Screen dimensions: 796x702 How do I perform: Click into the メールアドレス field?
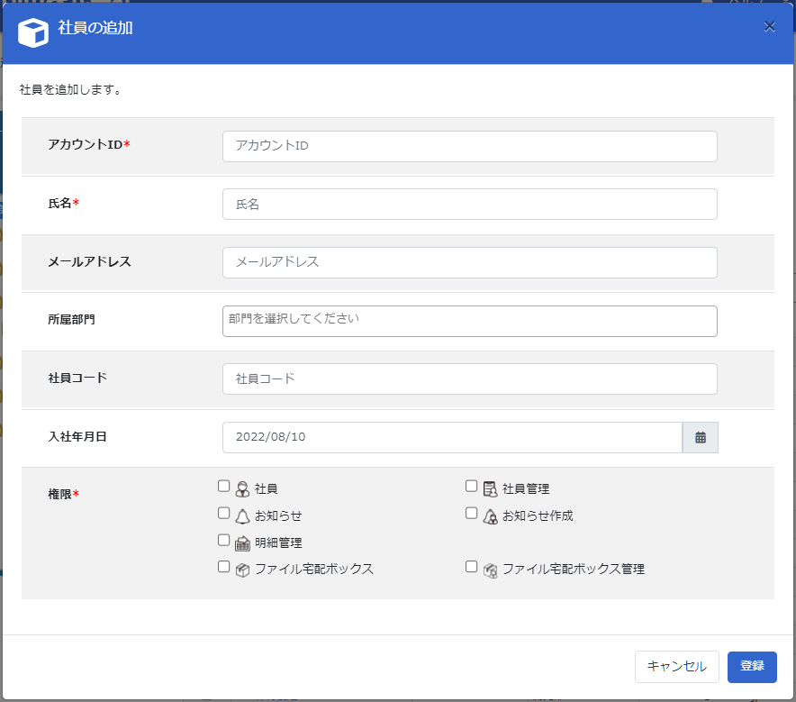[x=469, y=262]
